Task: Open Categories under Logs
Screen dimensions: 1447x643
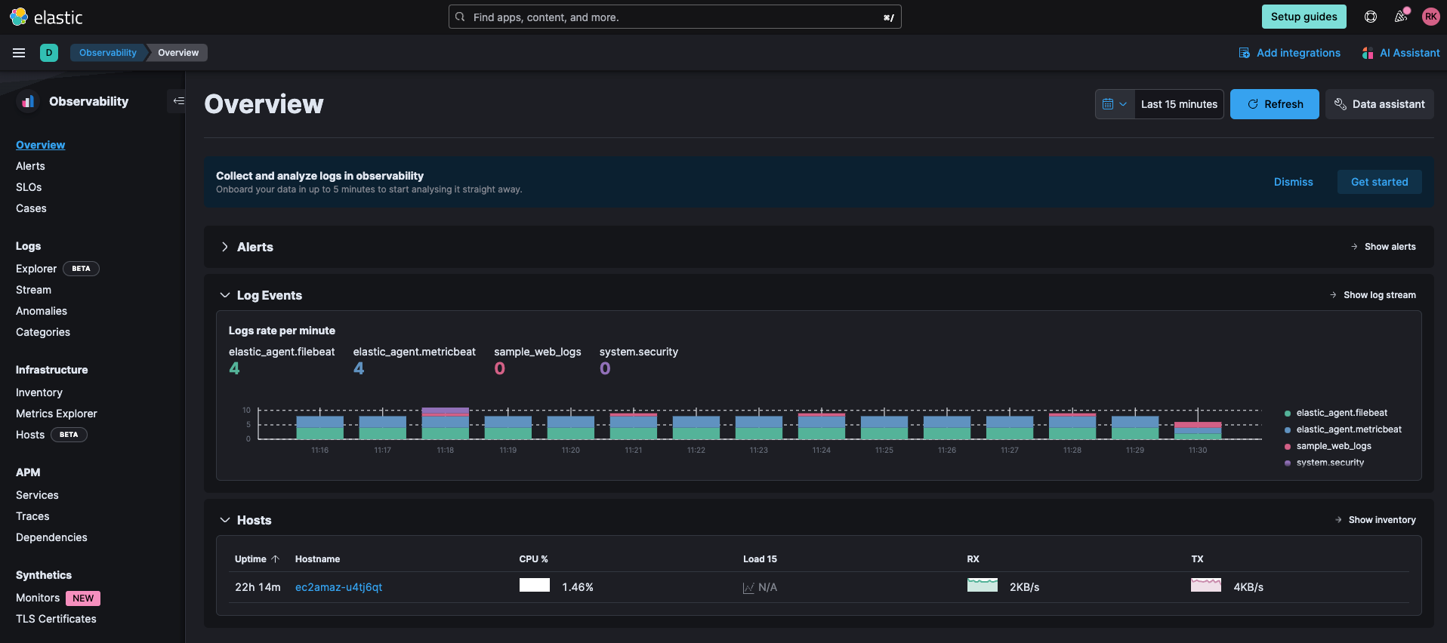Action: [x=43, y=332]
